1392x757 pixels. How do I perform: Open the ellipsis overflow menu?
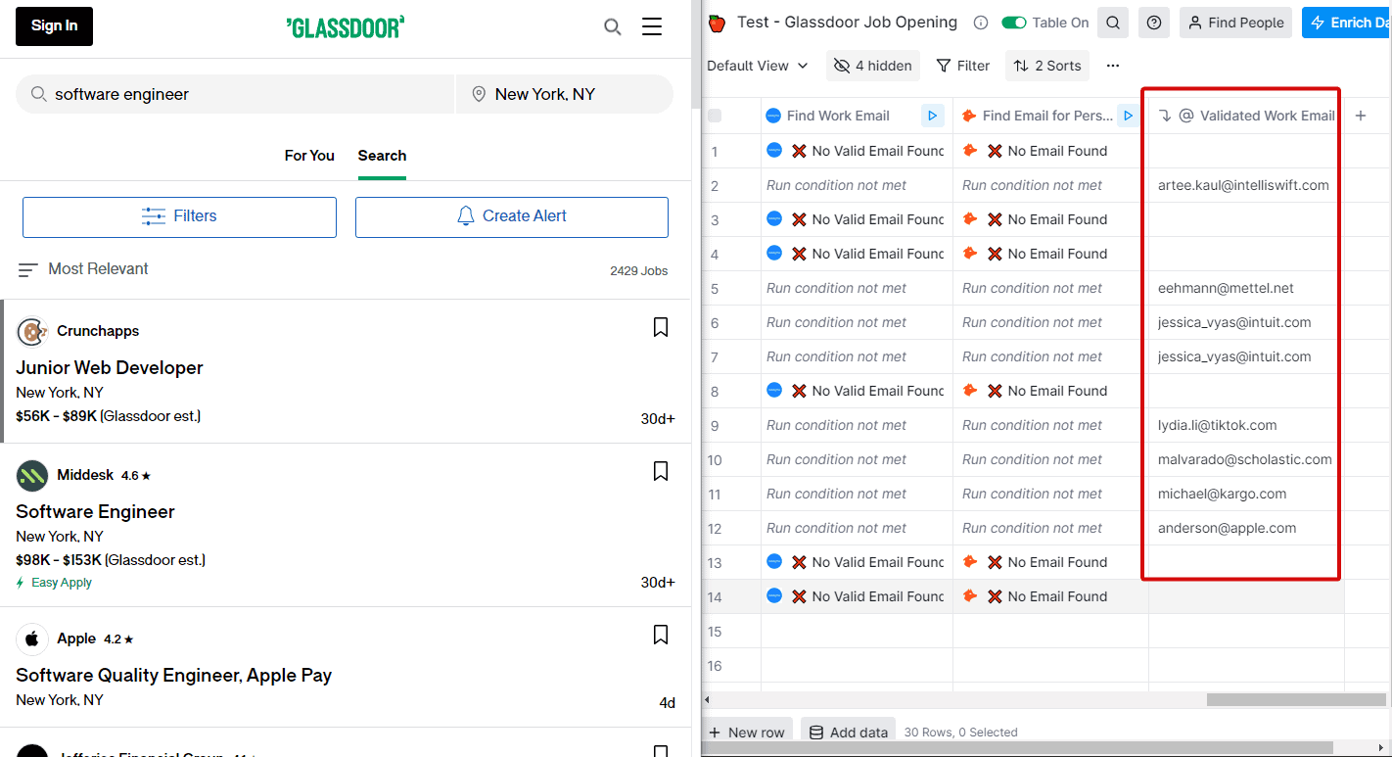click(1112, 65)
